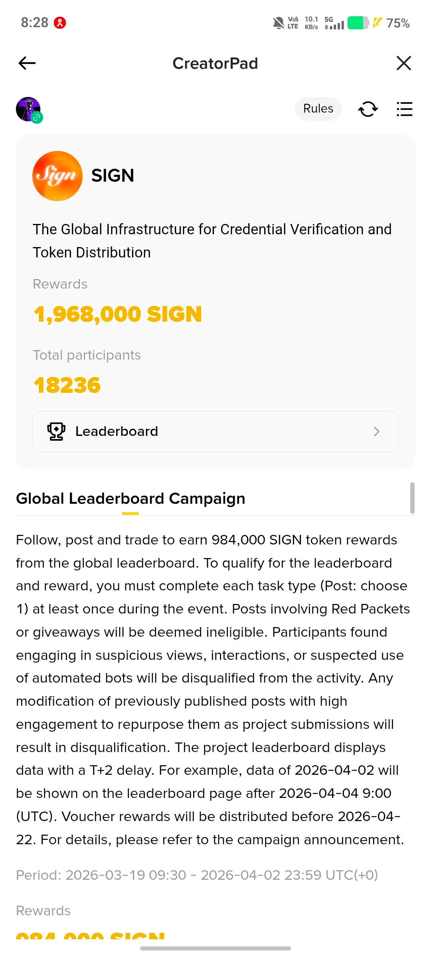The width and height of the screenshot is (431, 958).
Task: Open the Rules button
Action: tap(318, 109)
